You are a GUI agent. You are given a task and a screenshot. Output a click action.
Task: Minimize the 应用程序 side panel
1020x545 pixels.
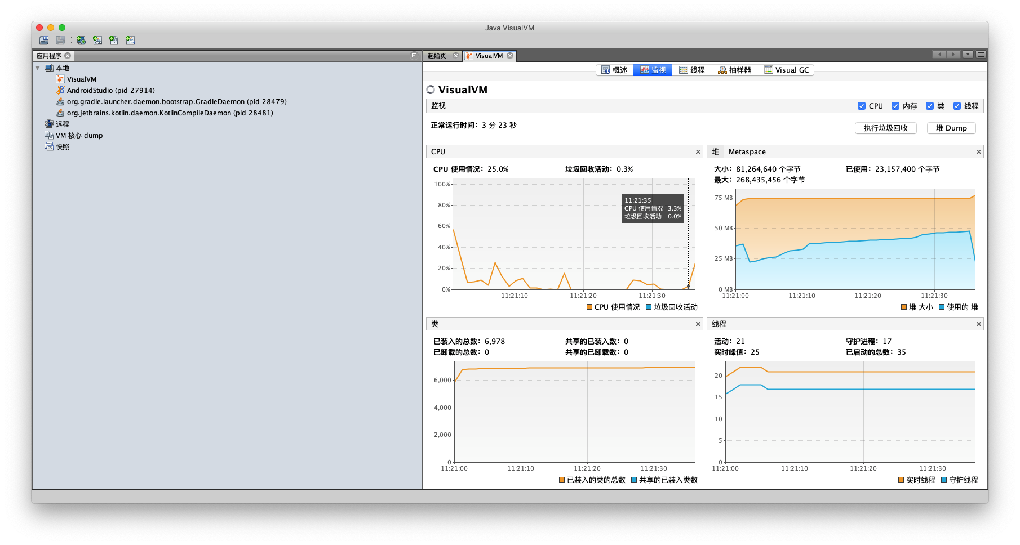tap(414, 56)
